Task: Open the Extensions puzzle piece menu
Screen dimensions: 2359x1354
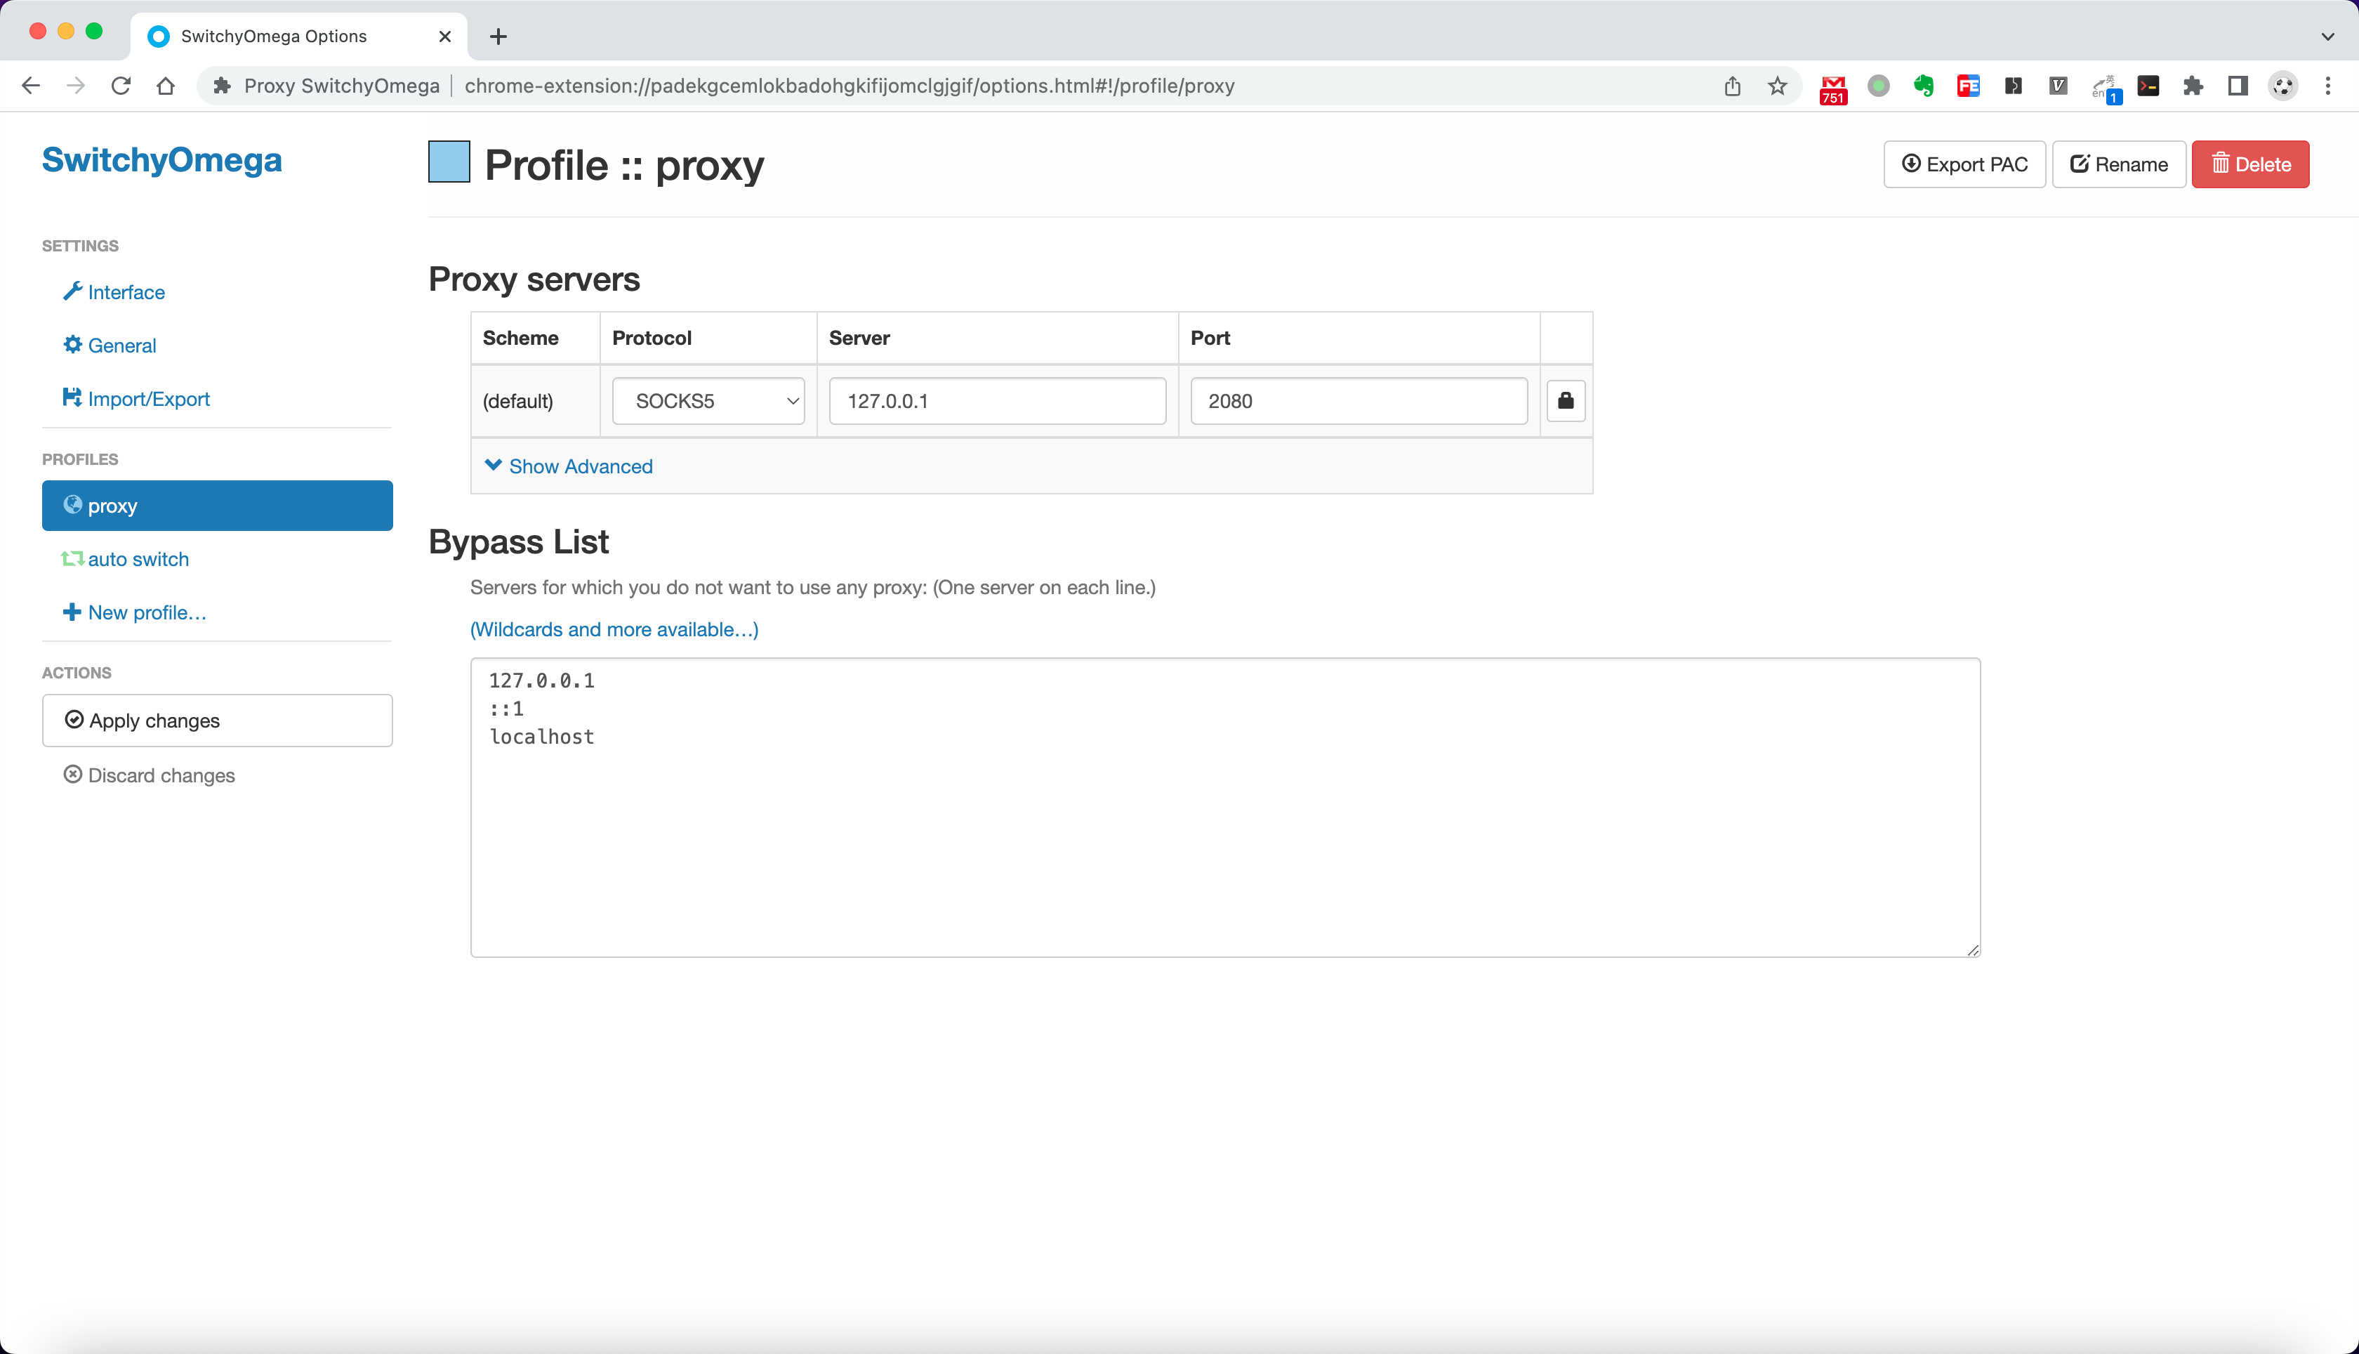Action: click(2193, 86)
